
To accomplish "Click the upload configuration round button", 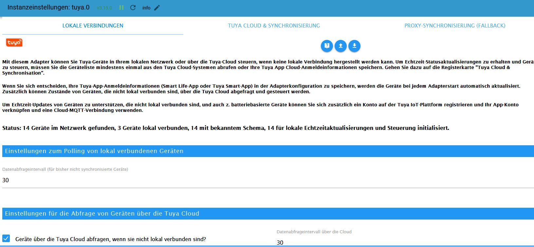I will [x=341, y=46].
